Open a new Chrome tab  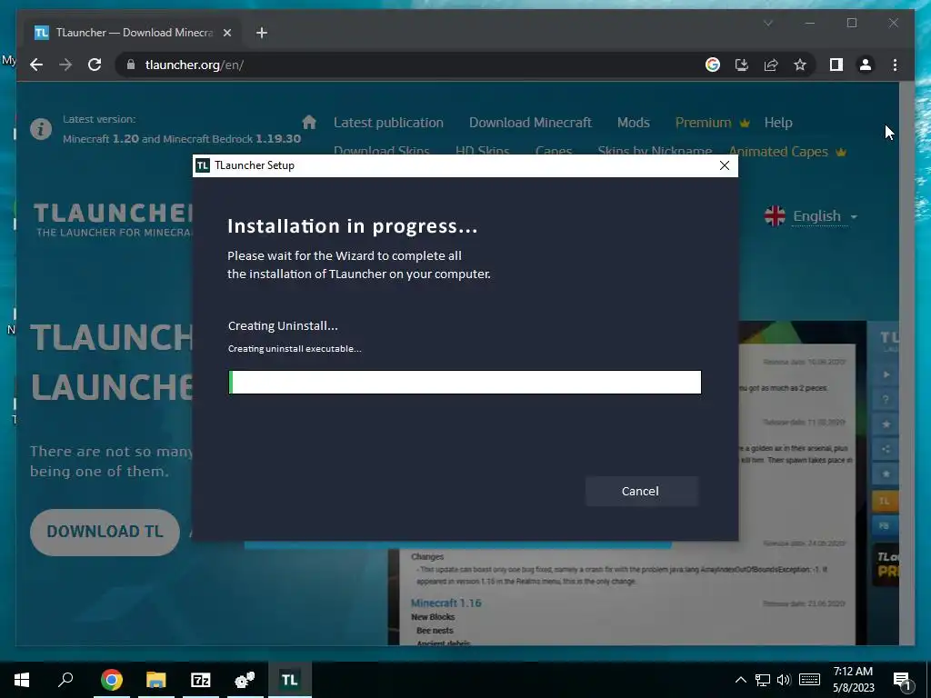point(262,33)
